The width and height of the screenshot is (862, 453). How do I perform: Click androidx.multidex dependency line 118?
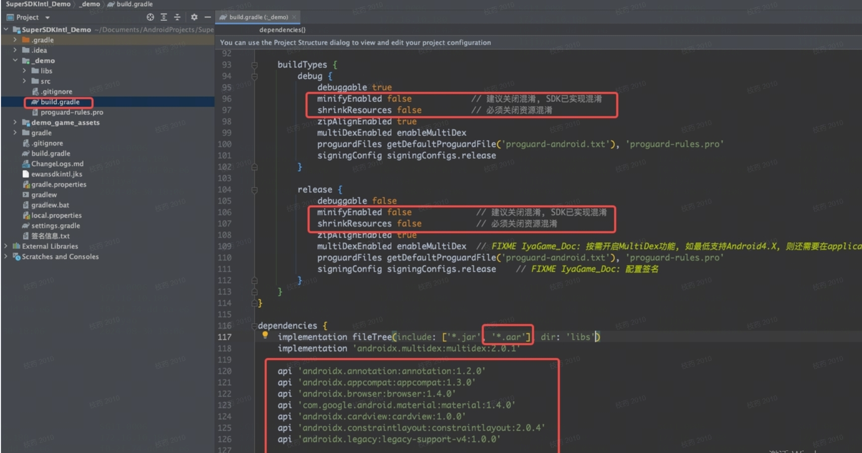pos(399,348)
